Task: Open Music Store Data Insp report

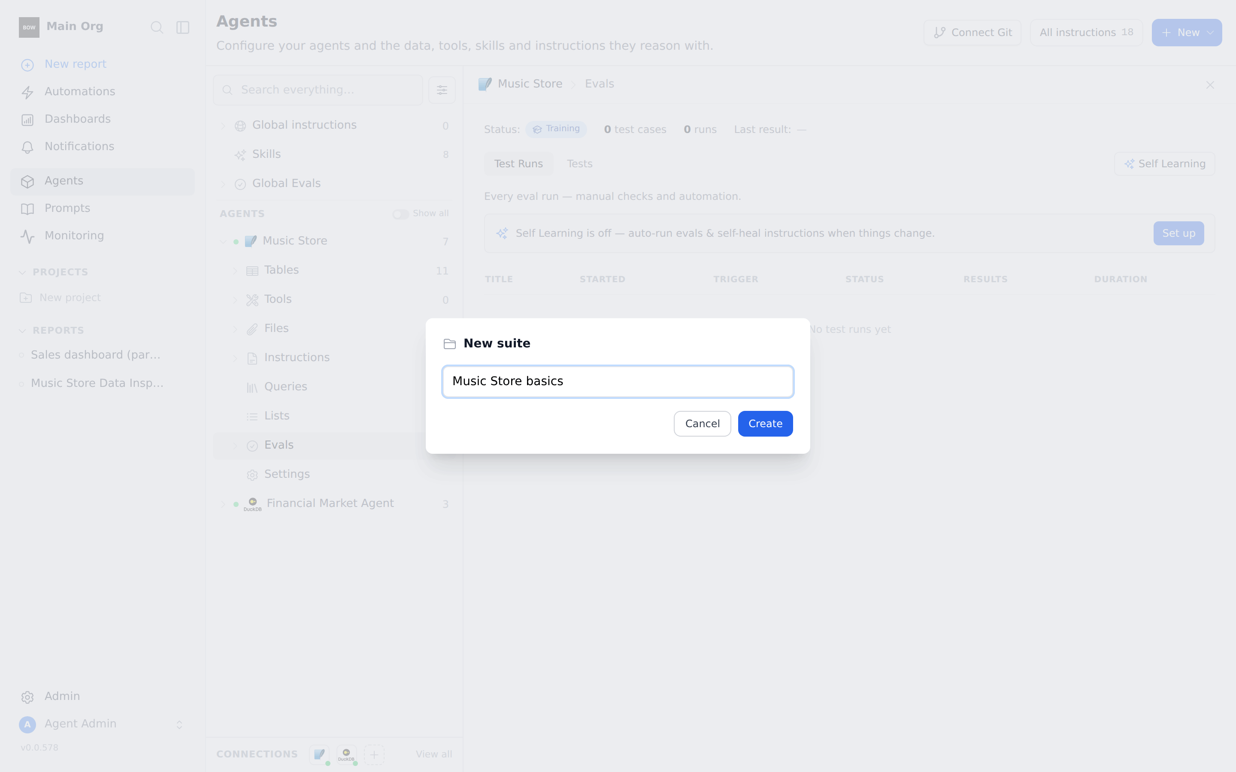Action: click(97, 383)
